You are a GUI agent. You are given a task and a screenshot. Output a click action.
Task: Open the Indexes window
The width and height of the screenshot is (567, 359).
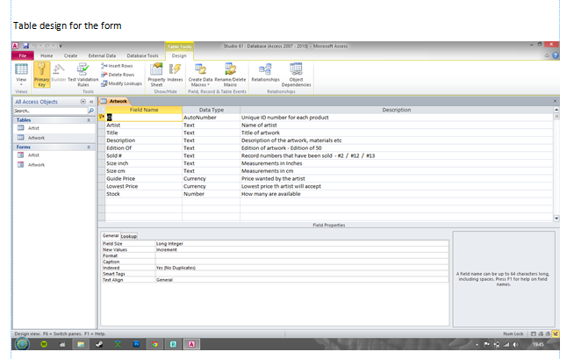[175, 73]
